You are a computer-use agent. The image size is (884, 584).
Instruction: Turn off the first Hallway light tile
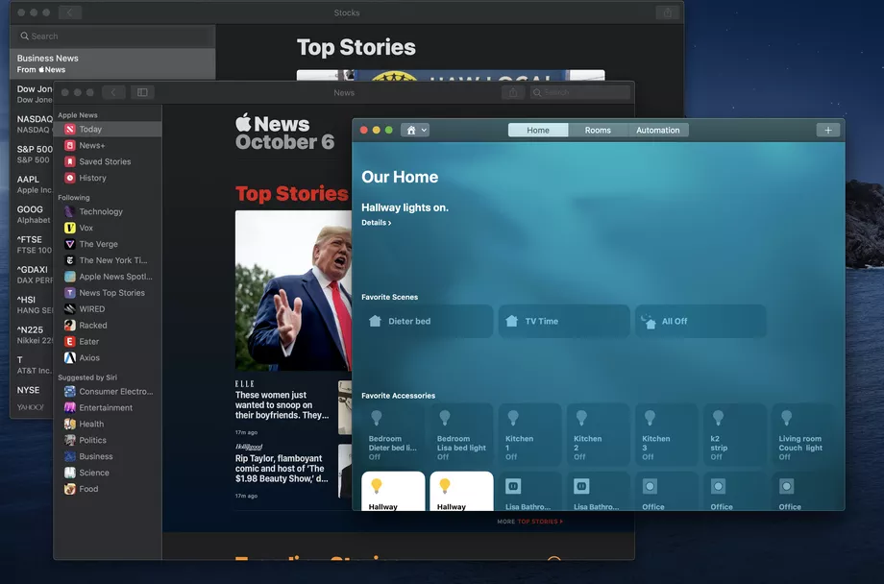pos(393,491)
